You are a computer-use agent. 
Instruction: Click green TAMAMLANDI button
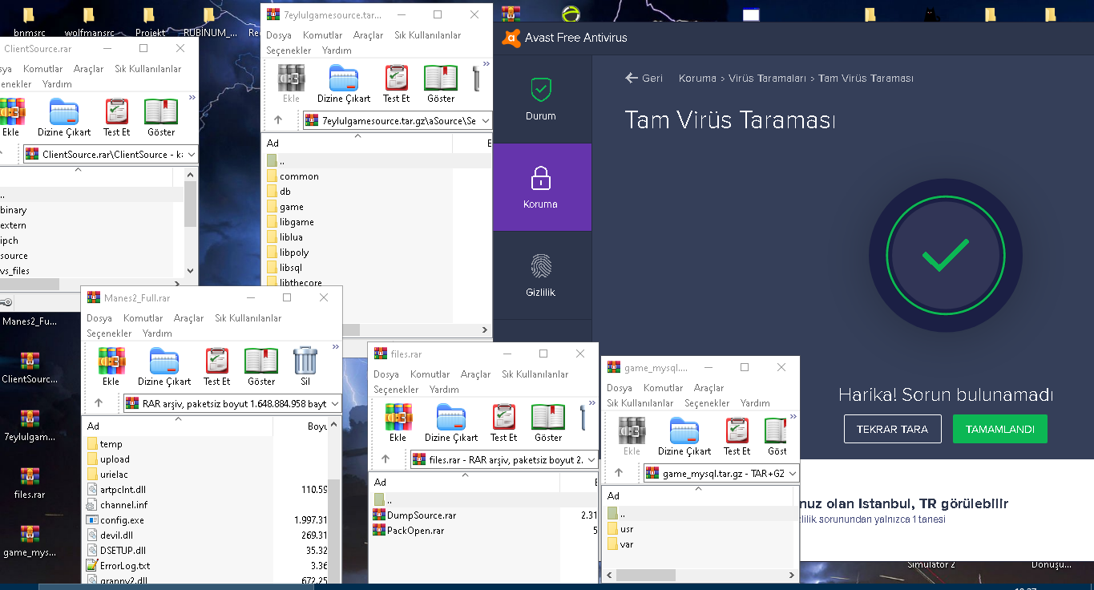coord(1000,429)
